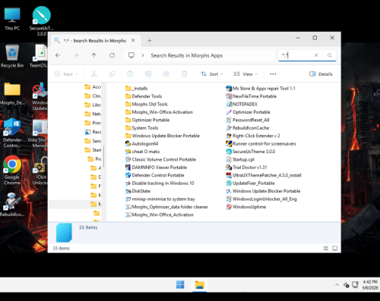380x301 pixels.
Task: Select minixp-minimise to system tray
Action: [x=160, y=199]
